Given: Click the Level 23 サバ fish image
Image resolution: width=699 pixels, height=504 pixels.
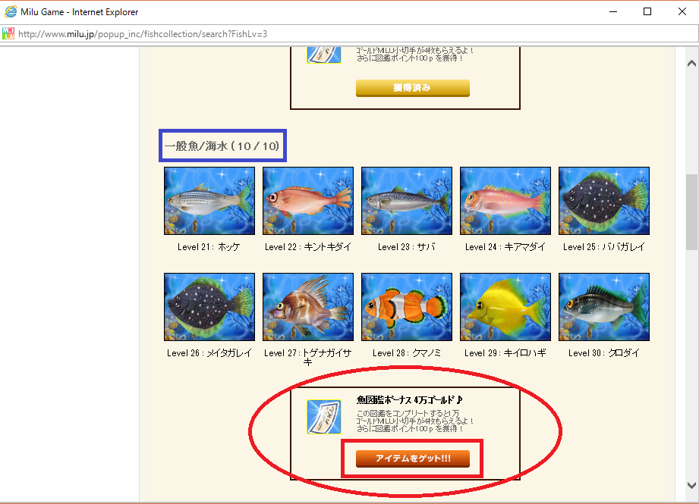Looking at the screenshot, I should pos(407,201).
